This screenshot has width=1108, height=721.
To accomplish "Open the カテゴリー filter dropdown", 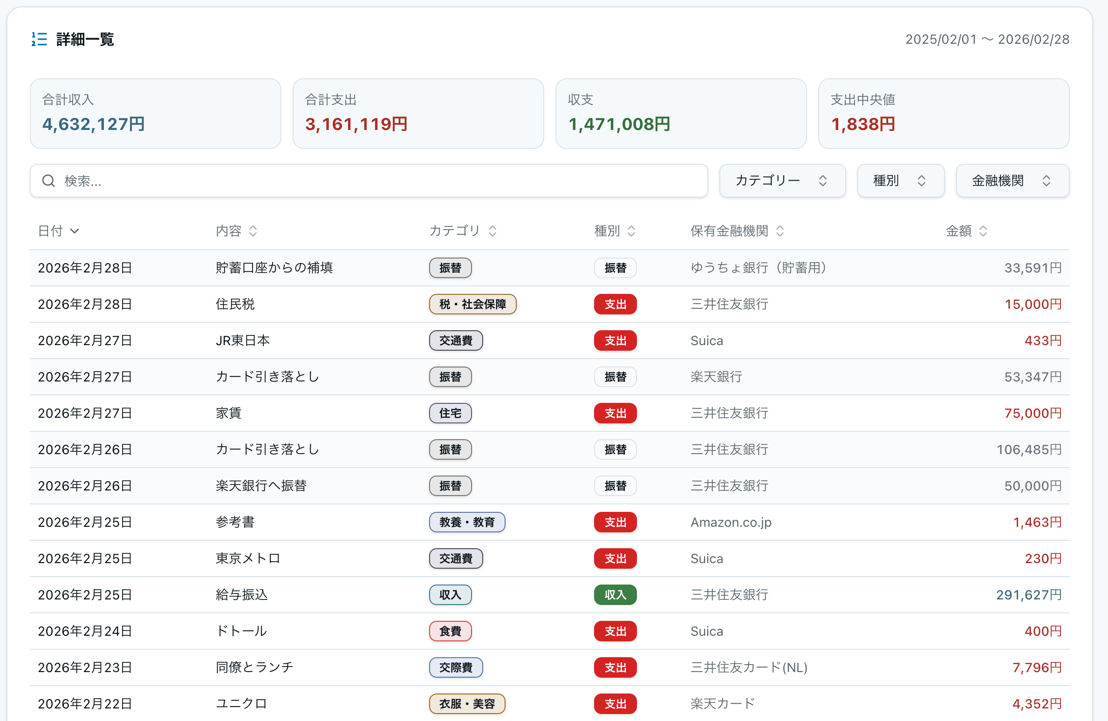I will point(782,181).
